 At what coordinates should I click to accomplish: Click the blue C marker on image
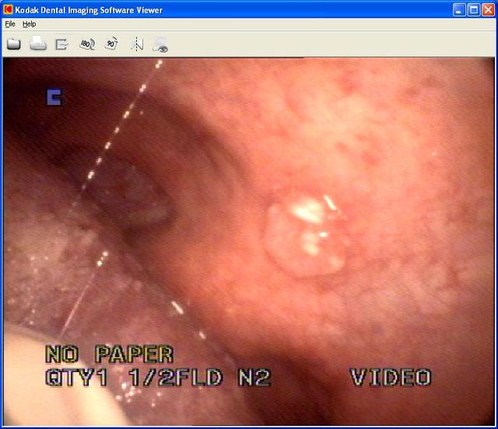(x=54, y=97)
